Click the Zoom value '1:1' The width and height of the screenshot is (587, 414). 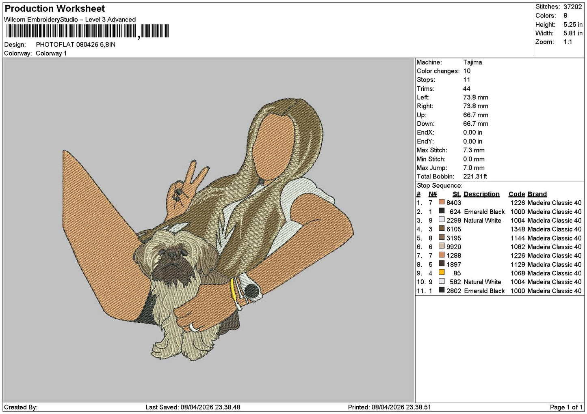568,42
